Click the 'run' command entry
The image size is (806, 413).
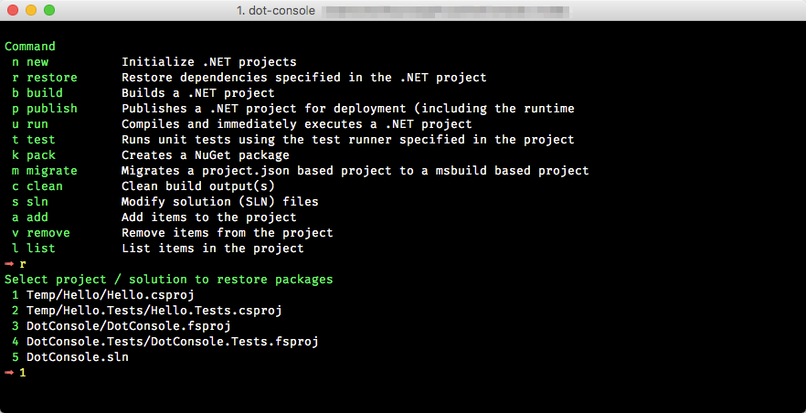(37, 124)
